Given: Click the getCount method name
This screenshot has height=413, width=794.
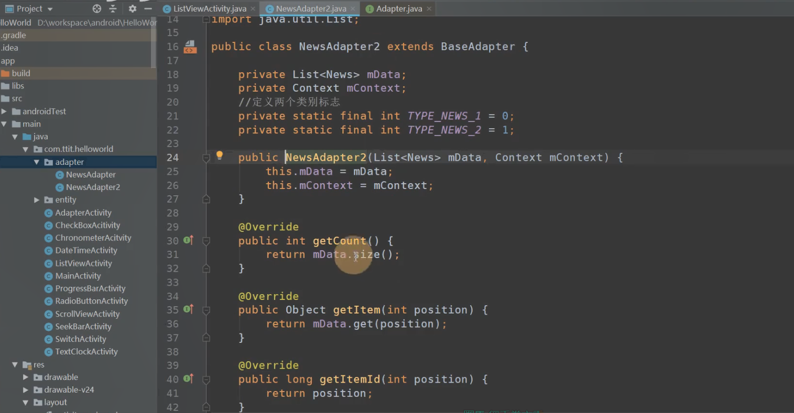Looking at the screenshot, I should [340, 241].
